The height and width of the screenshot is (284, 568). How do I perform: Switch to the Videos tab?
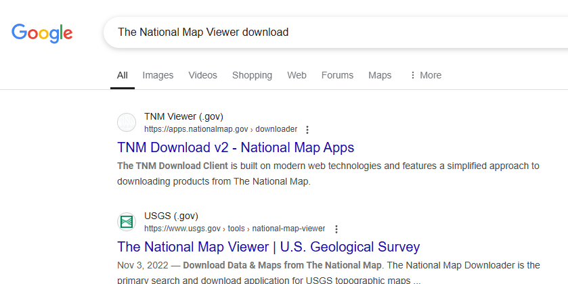click(x=203, y=75)
